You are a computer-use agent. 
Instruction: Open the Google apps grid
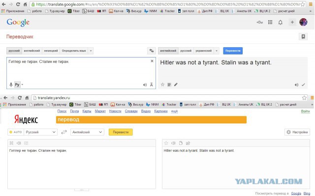[270, 22]
